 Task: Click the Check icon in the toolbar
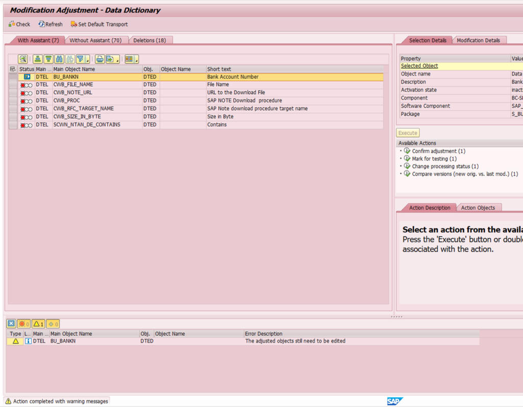(12, 24)
